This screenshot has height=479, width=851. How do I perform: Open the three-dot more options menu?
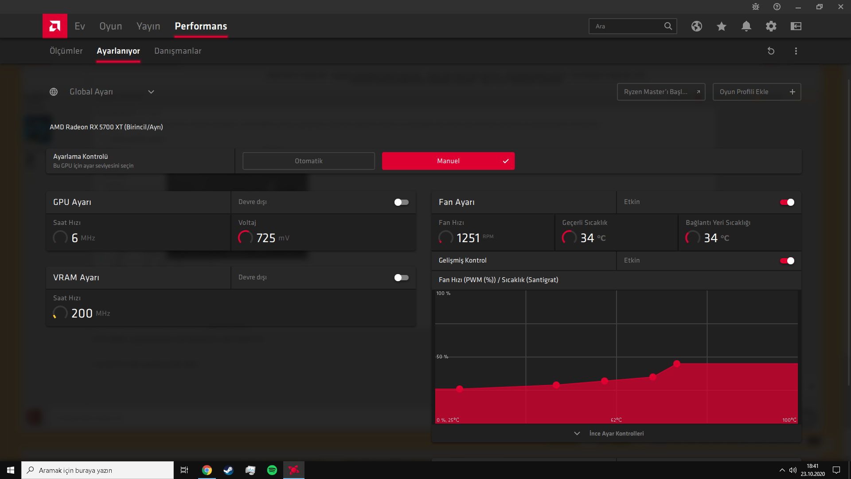point(796,51)
